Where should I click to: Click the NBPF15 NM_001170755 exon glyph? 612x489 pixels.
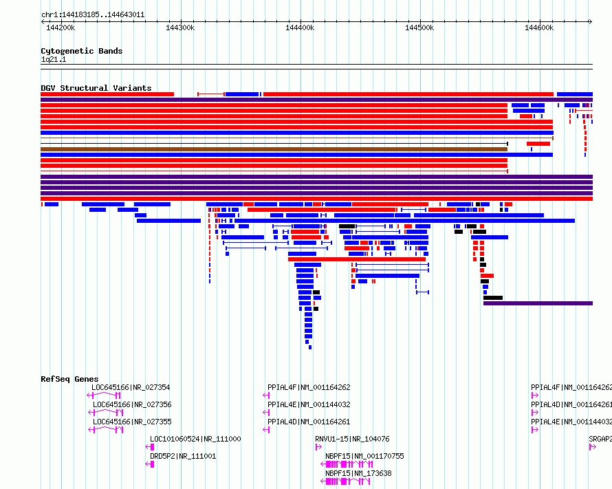[x=347, y=464]
